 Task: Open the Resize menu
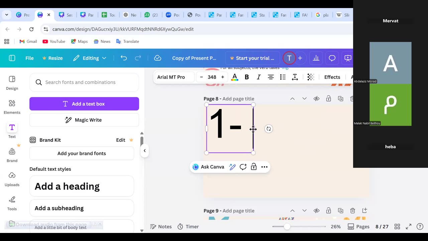52,58
